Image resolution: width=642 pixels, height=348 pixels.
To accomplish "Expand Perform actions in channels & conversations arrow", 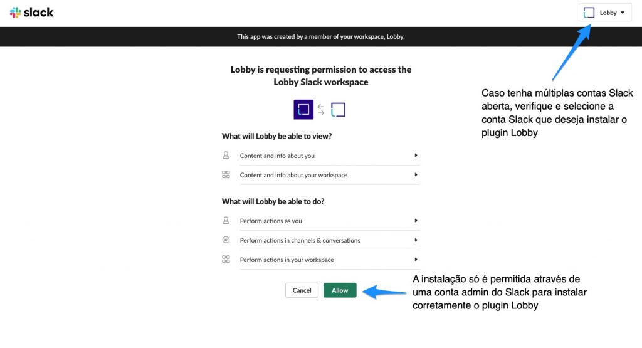I will coord(416,240).
